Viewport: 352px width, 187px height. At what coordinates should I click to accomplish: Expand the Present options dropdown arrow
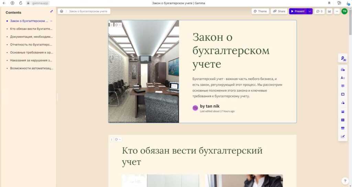[x=309, y=11]
